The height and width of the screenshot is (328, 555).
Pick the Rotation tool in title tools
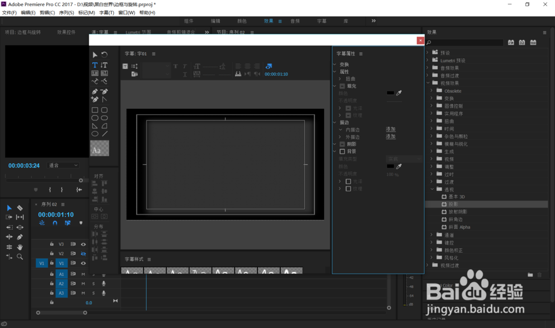pyautogui.click(x=104, y=55)
